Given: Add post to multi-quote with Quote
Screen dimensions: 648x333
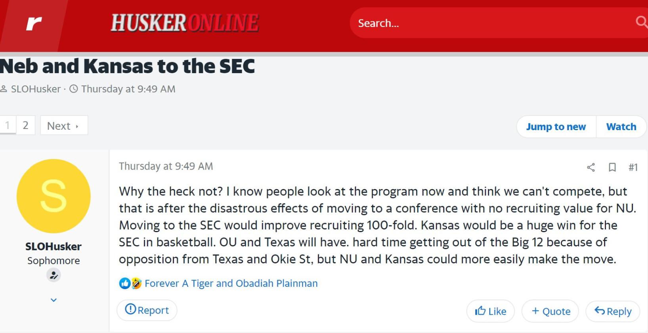Looking at the screenshot, I should (551, 311).
